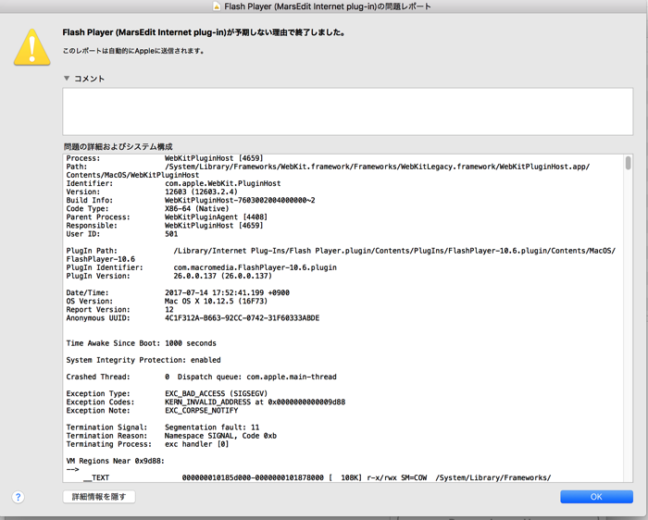This screenshot has height=520, width=648.
Task: Click Termination Reason Namespace SIGNAL line
Action: (171, 436)
